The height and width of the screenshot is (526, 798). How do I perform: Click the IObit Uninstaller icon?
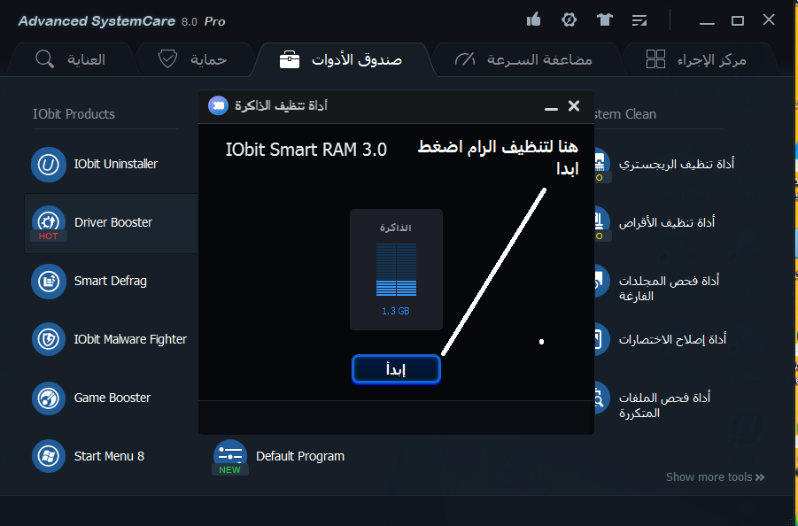pyautogui.click(x=49, y=165)
